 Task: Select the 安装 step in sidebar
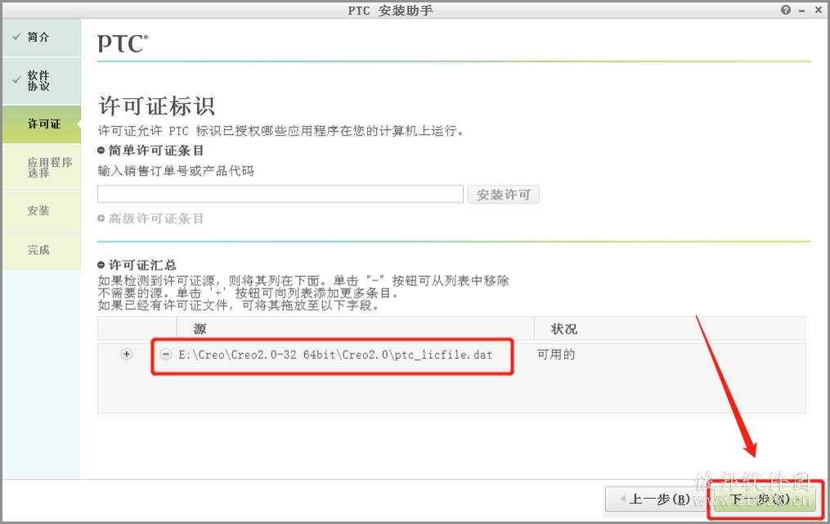(42, 211)
